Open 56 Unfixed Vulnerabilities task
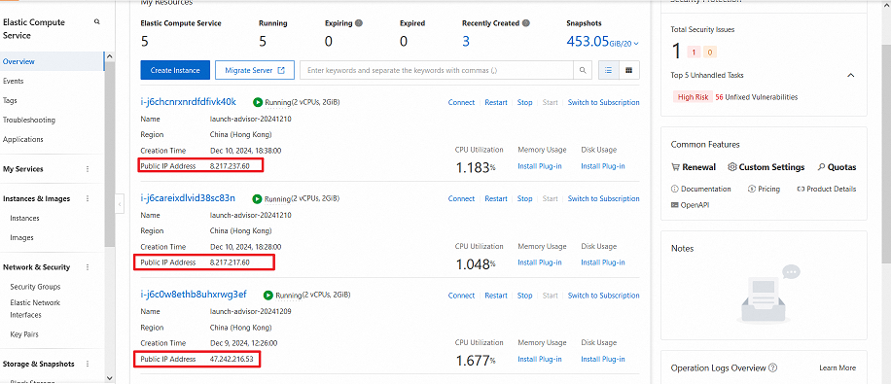 tap(757, 97)
